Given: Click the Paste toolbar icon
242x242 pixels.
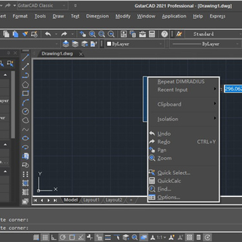Looking at the screenshot, I should (15, 34).
